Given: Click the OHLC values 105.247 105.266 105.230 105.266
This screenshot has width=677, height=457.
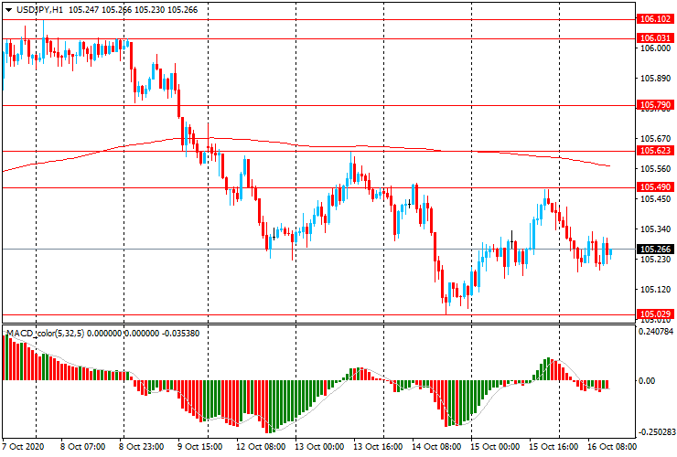Looking at the screenshot, I should 133,9.
